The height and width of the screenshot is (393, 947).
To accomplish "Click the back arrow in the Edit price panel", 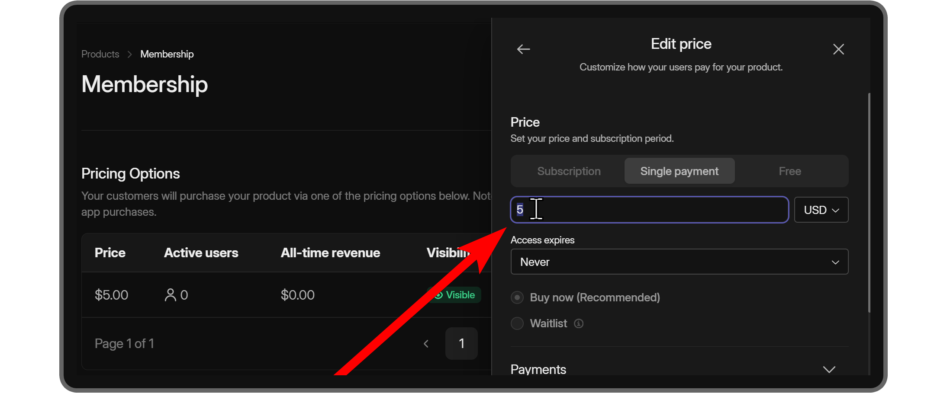I will pos(523,49).
